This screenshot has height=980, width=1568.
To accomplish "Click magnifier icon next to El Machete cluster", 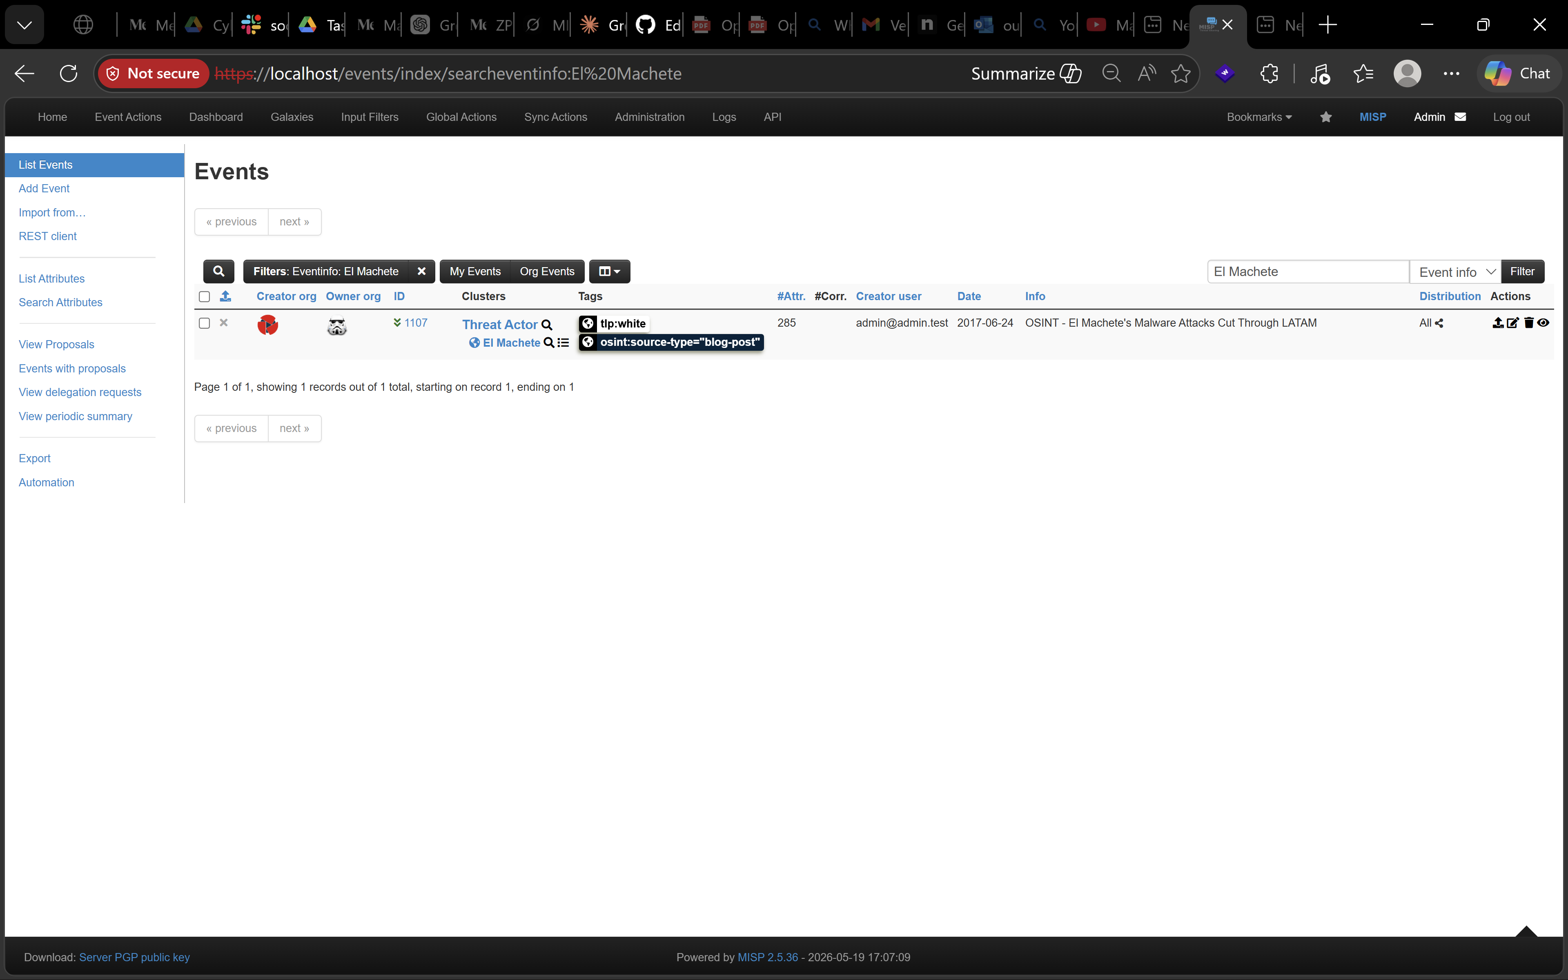I will (549, 343).
